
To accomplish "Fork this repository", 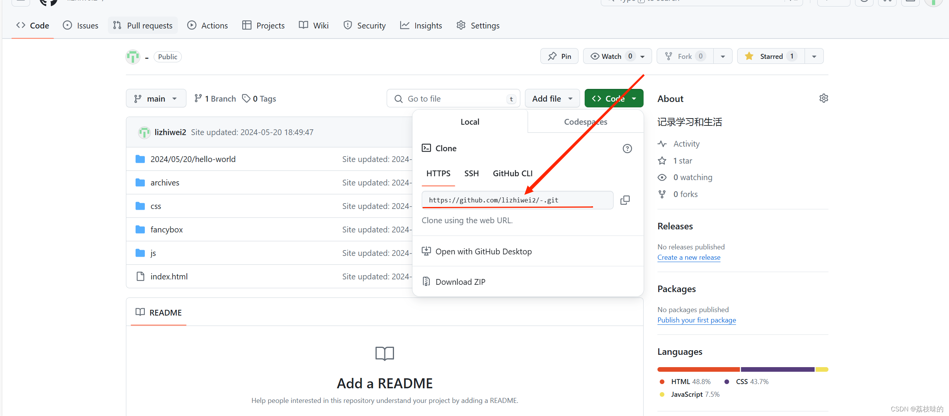I will 685,56.
